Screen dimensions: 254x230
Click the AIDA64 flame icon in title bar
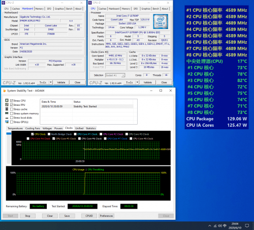tap(5, 91)
